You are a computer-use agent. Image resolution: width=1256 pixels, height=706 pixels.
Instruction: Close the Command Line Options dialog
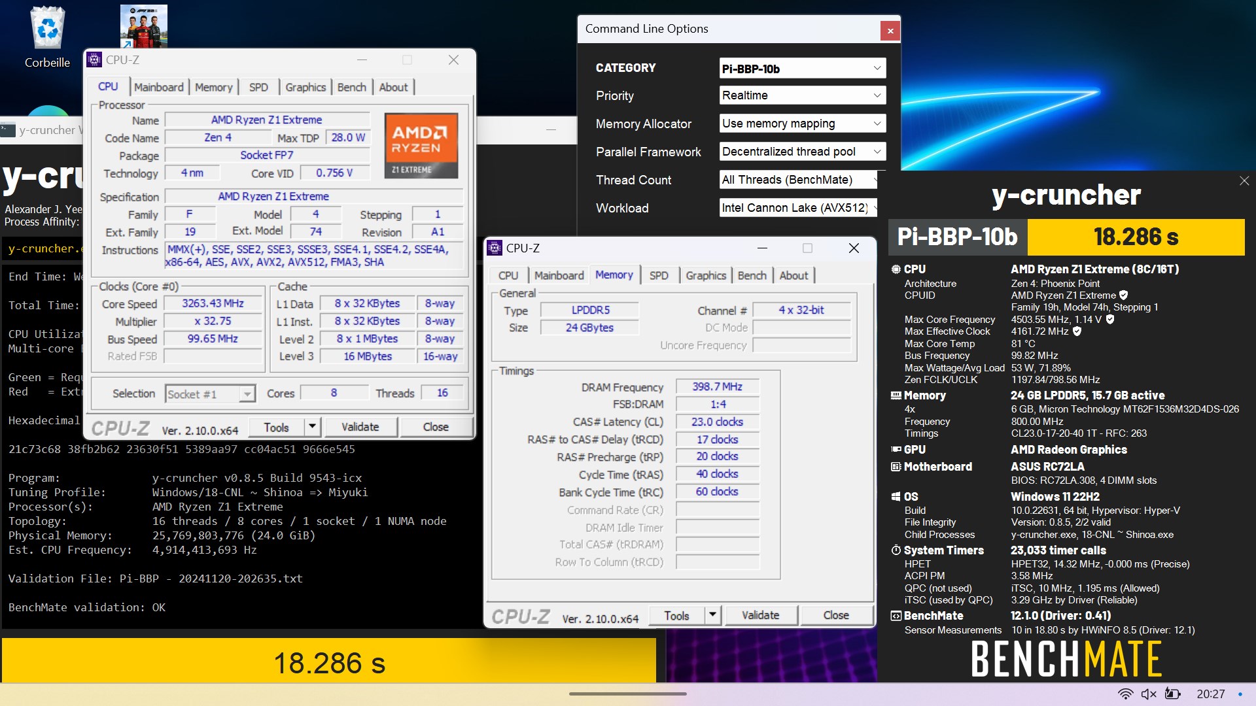pos(890,30)
